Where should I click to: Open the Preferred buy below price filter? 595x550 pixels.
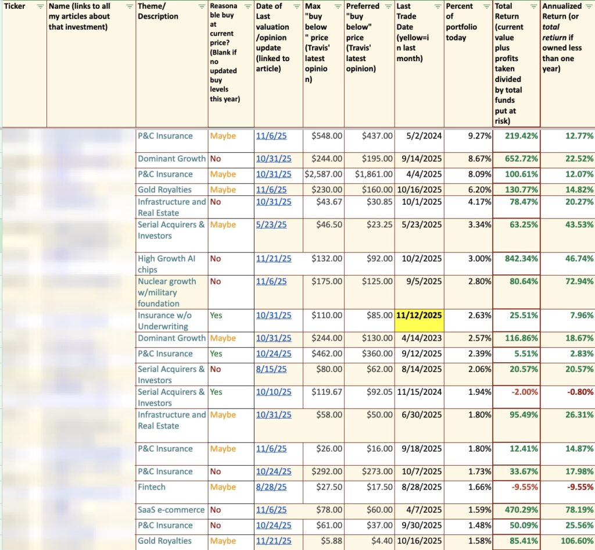point(388,6)
